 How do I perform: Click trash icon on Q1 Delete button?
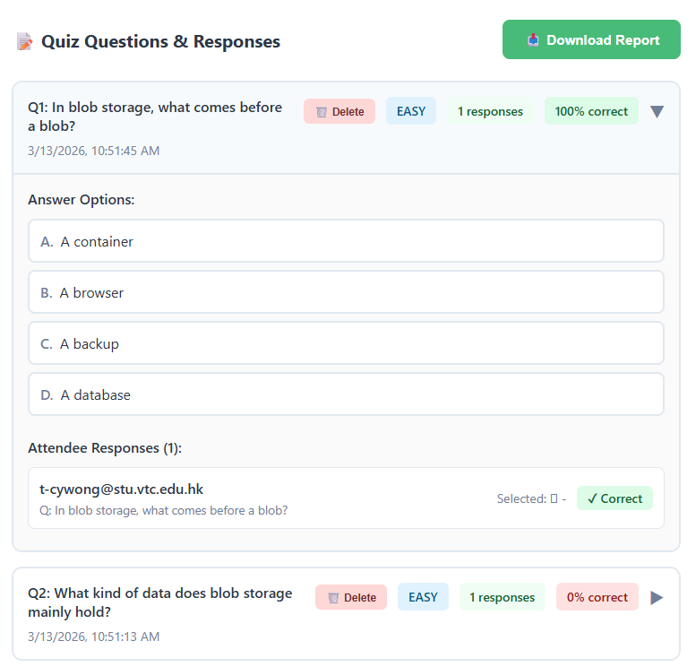click(321, 112)
